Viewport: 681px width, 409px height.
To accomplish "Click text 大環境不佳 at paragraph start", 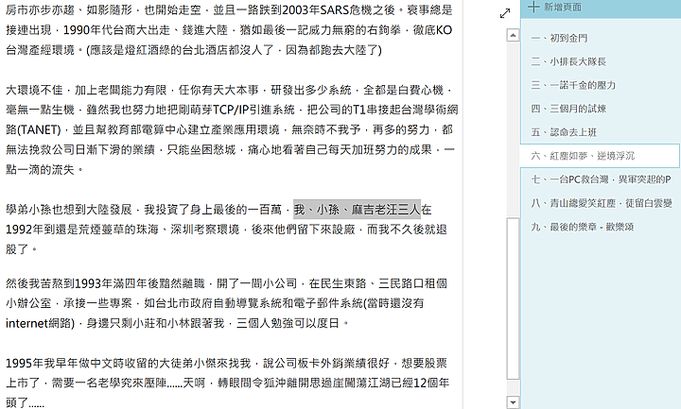I will [34, 90].
